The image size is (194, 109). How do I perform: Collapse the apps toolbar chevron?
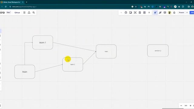pyautogui.click(x=121, y=13)
